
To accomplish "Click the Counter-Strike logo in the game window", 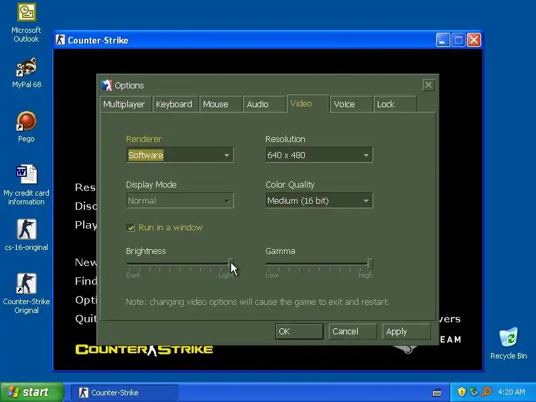I will 144,350.
